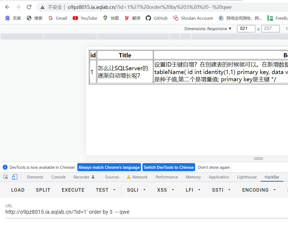This screenshot has width=288, height=228.
Task: Enable the inspect element picker
Action: coord(6,177)
